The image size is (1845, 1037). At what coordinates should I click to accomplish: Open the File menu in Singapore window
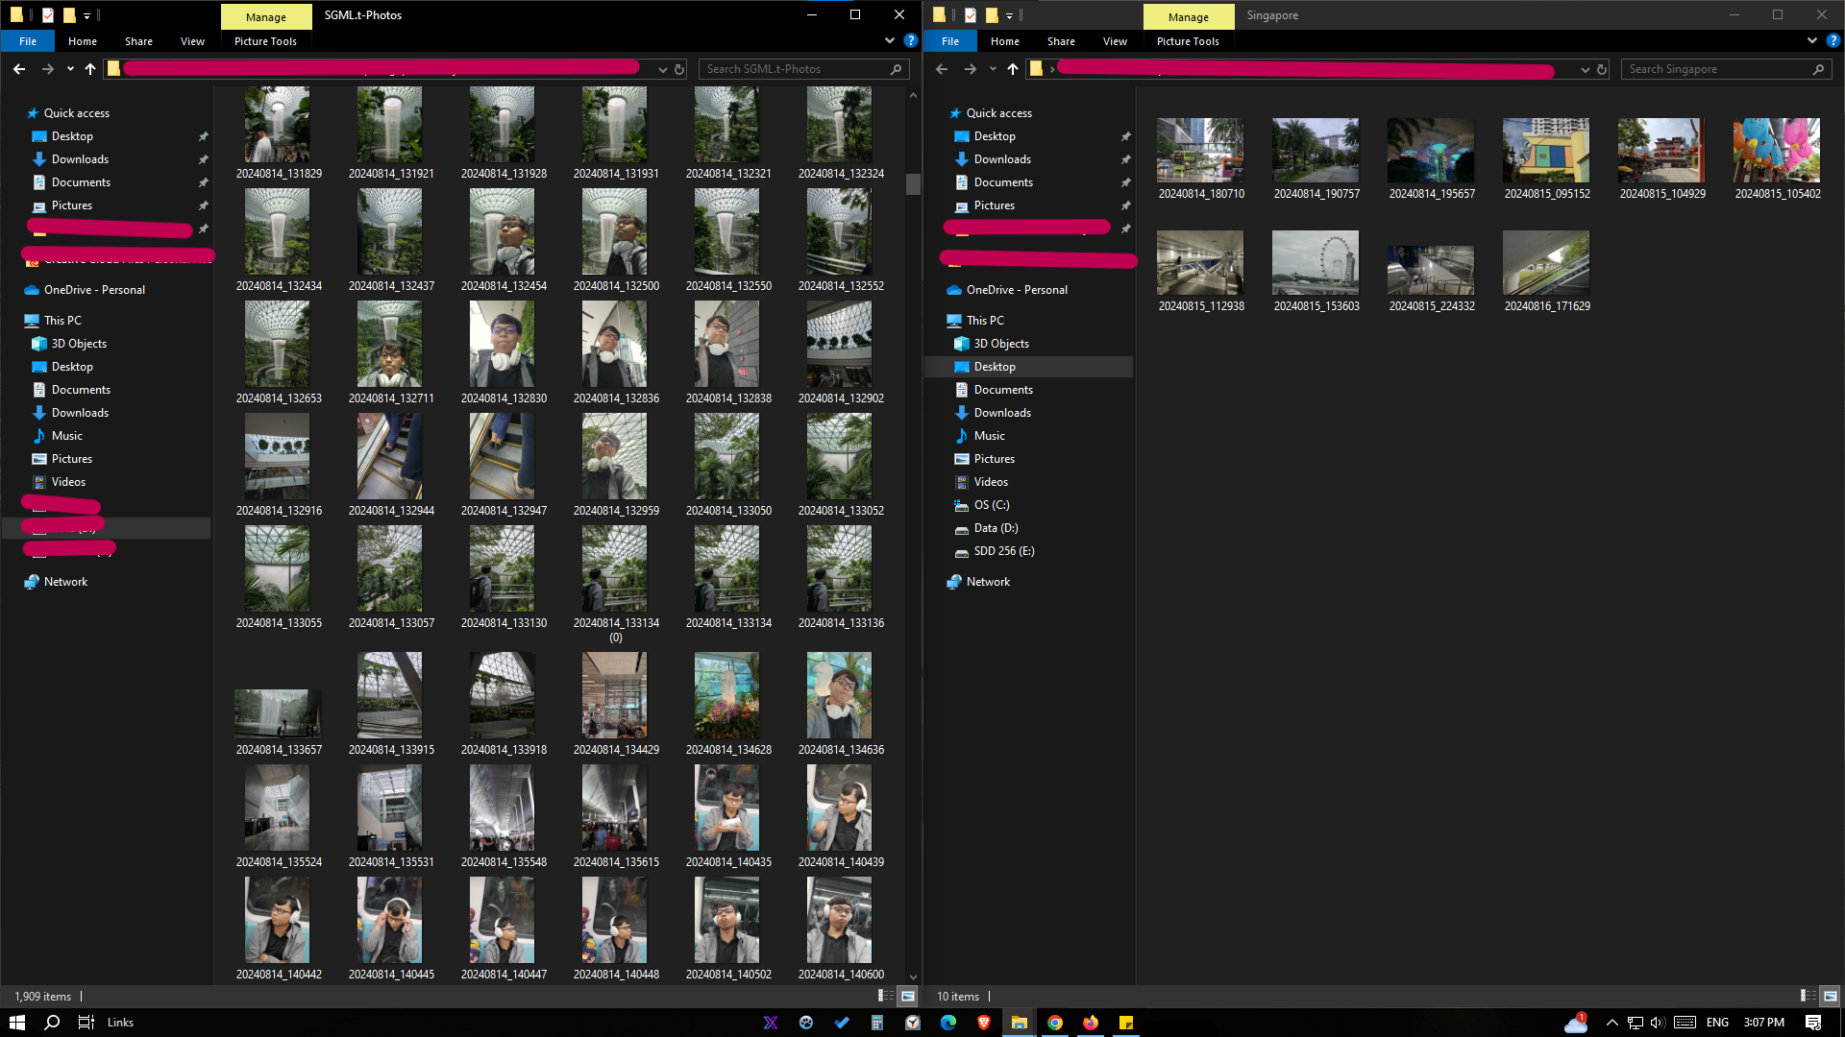(949, 41)
